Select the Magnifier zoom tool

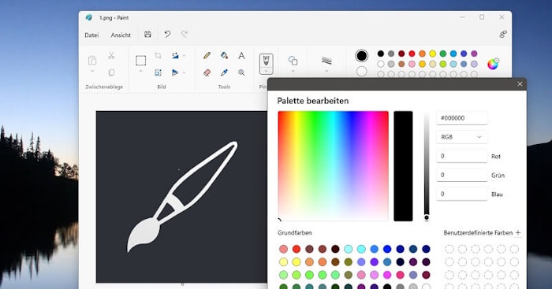(241, 72)
